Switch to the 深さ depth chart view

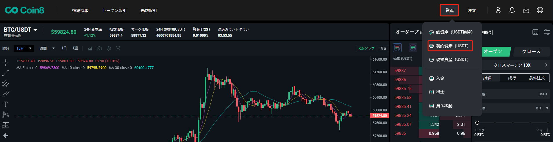[383, 48]
